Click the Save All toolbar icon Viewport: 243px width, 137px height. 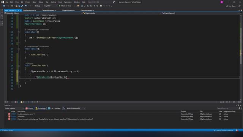(22, 6)
